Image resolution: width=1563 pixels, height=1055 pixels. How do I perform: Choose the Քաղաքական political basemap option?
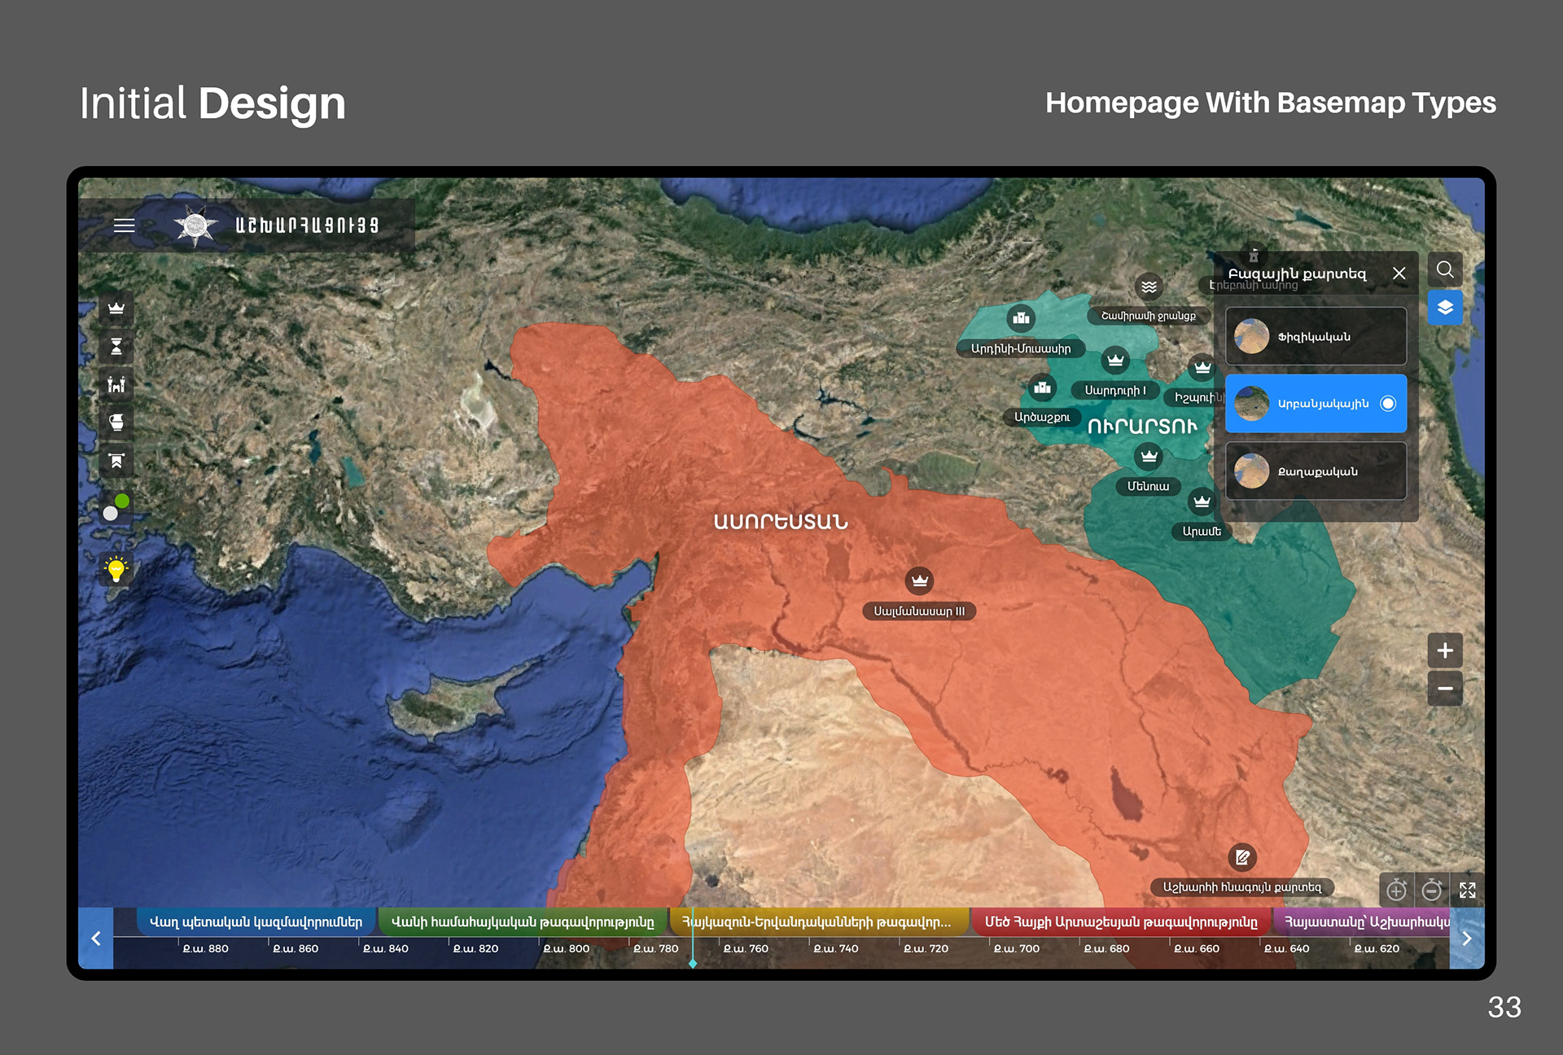coord(1316,471)
